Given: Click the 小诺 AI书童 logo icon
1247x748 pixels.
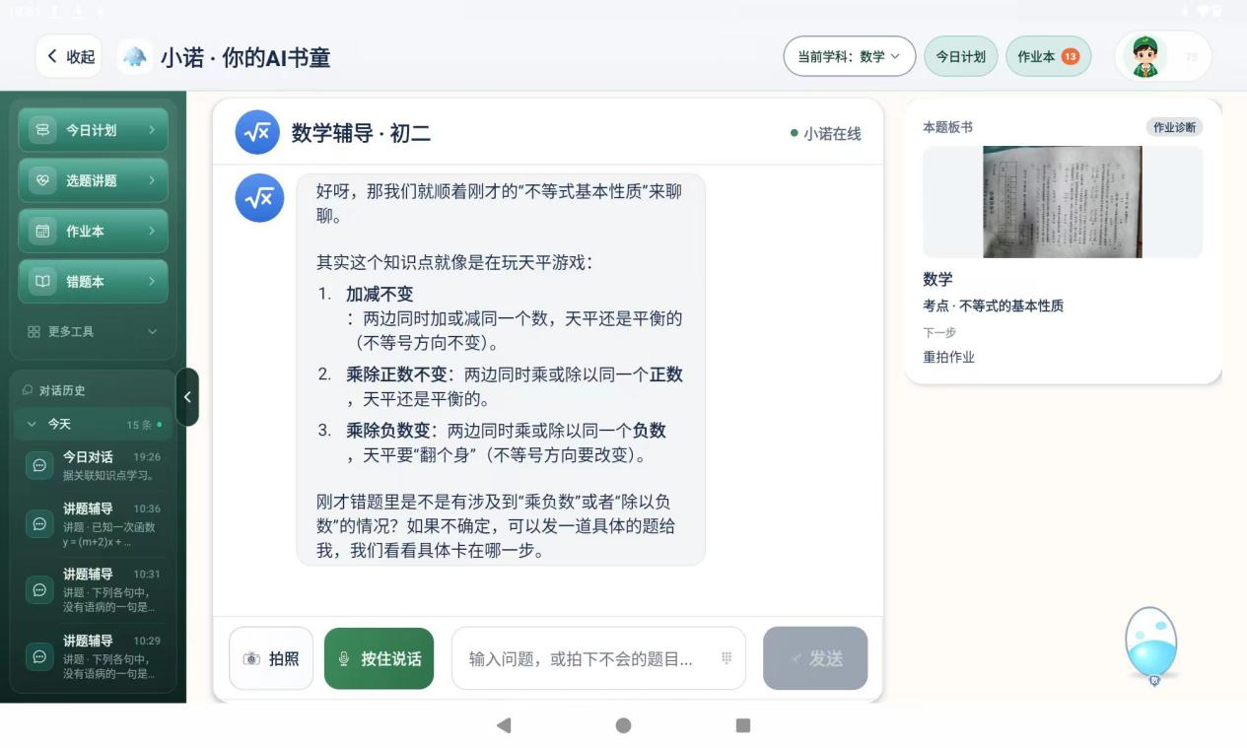Looking at the screenshot, I should click(135, 57).
